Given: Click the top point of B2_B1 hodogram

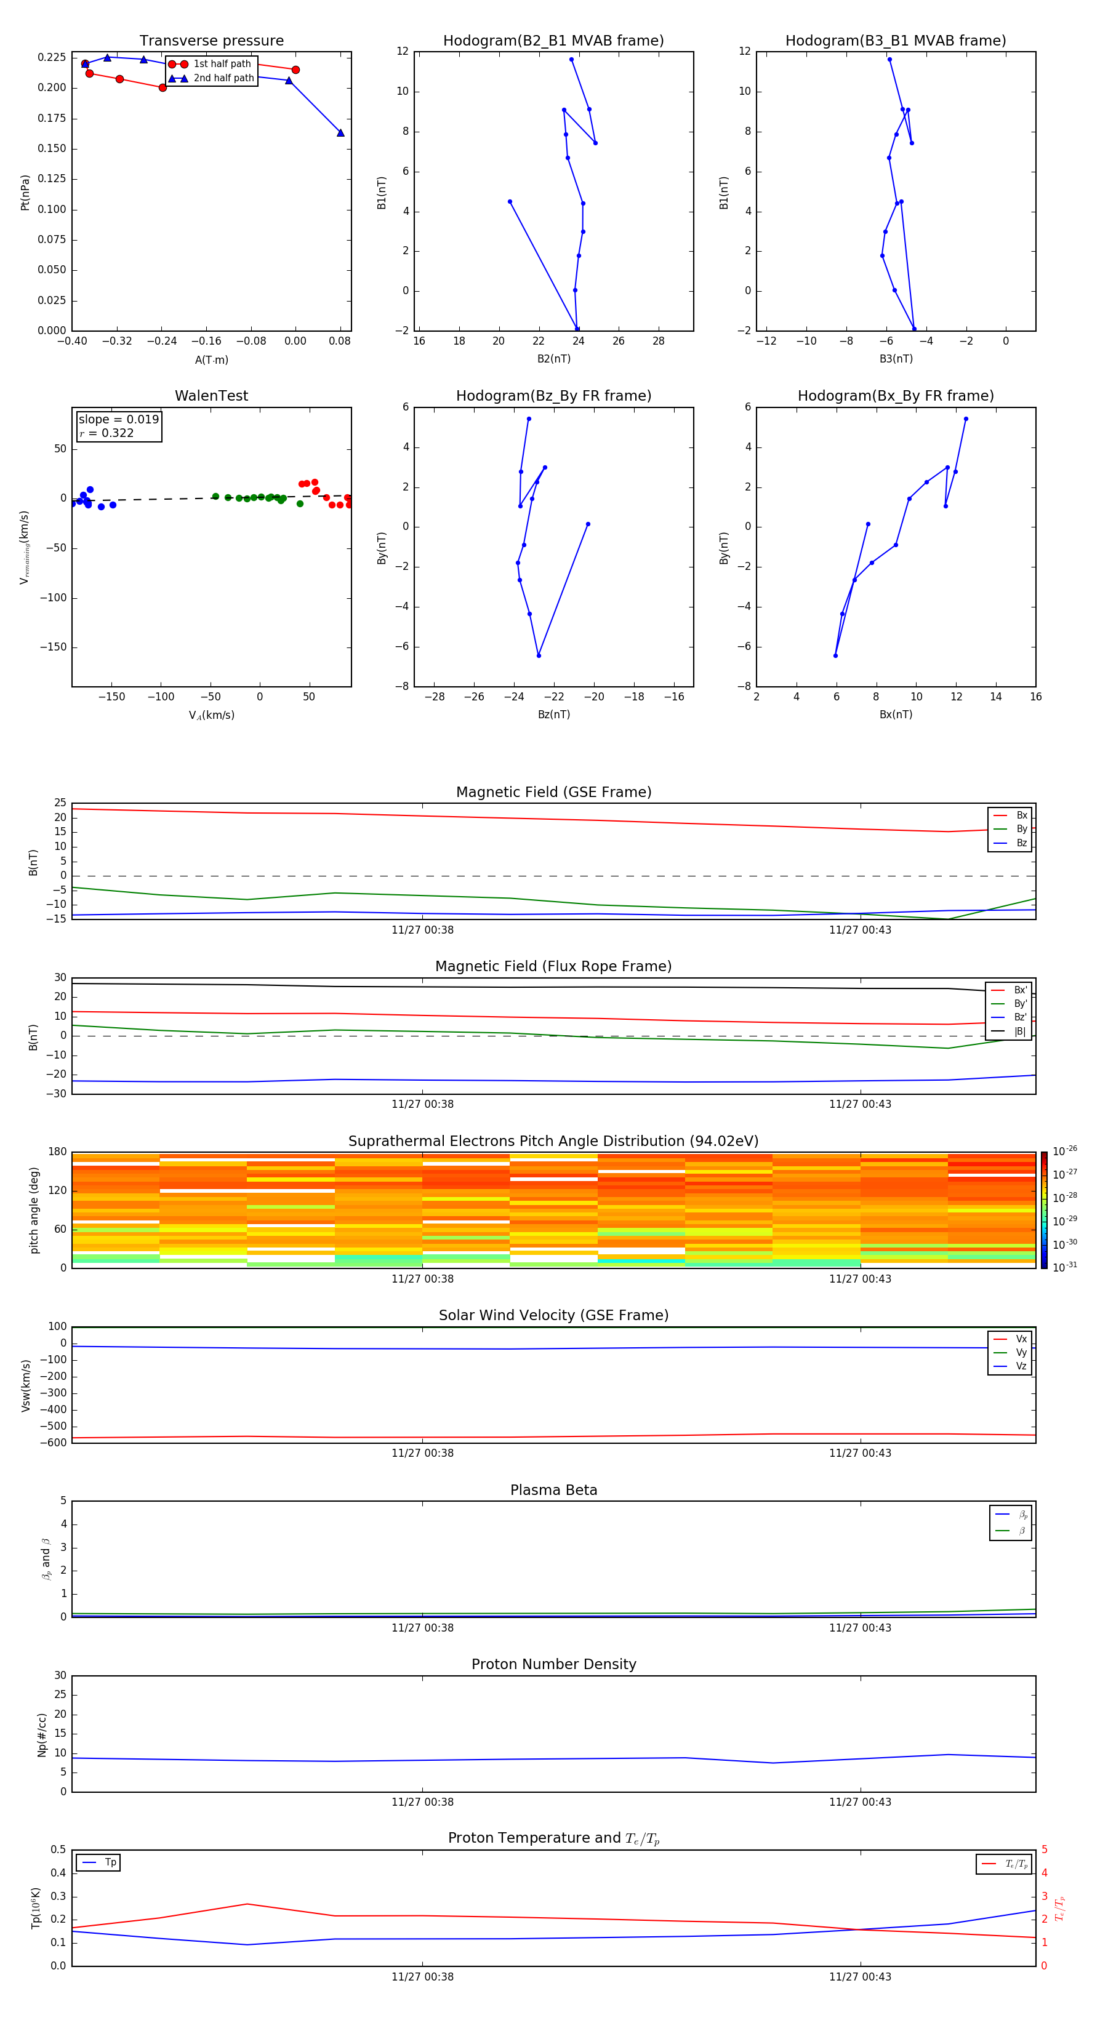Looking at the screenshot, I should tap(572, 59).
